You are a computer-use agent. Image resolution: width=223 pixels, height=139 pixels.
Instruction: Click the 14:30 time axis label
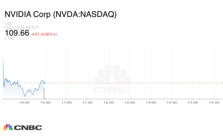point(214,102)
